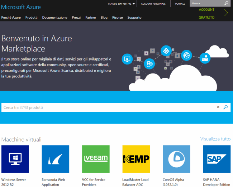This screenshot has height=187, width=233.
Task: Click the virtual machine monitor icon in banner
Action: click(x=127, y=59)
